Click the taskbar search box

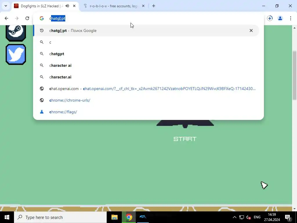tap(60, 217)
